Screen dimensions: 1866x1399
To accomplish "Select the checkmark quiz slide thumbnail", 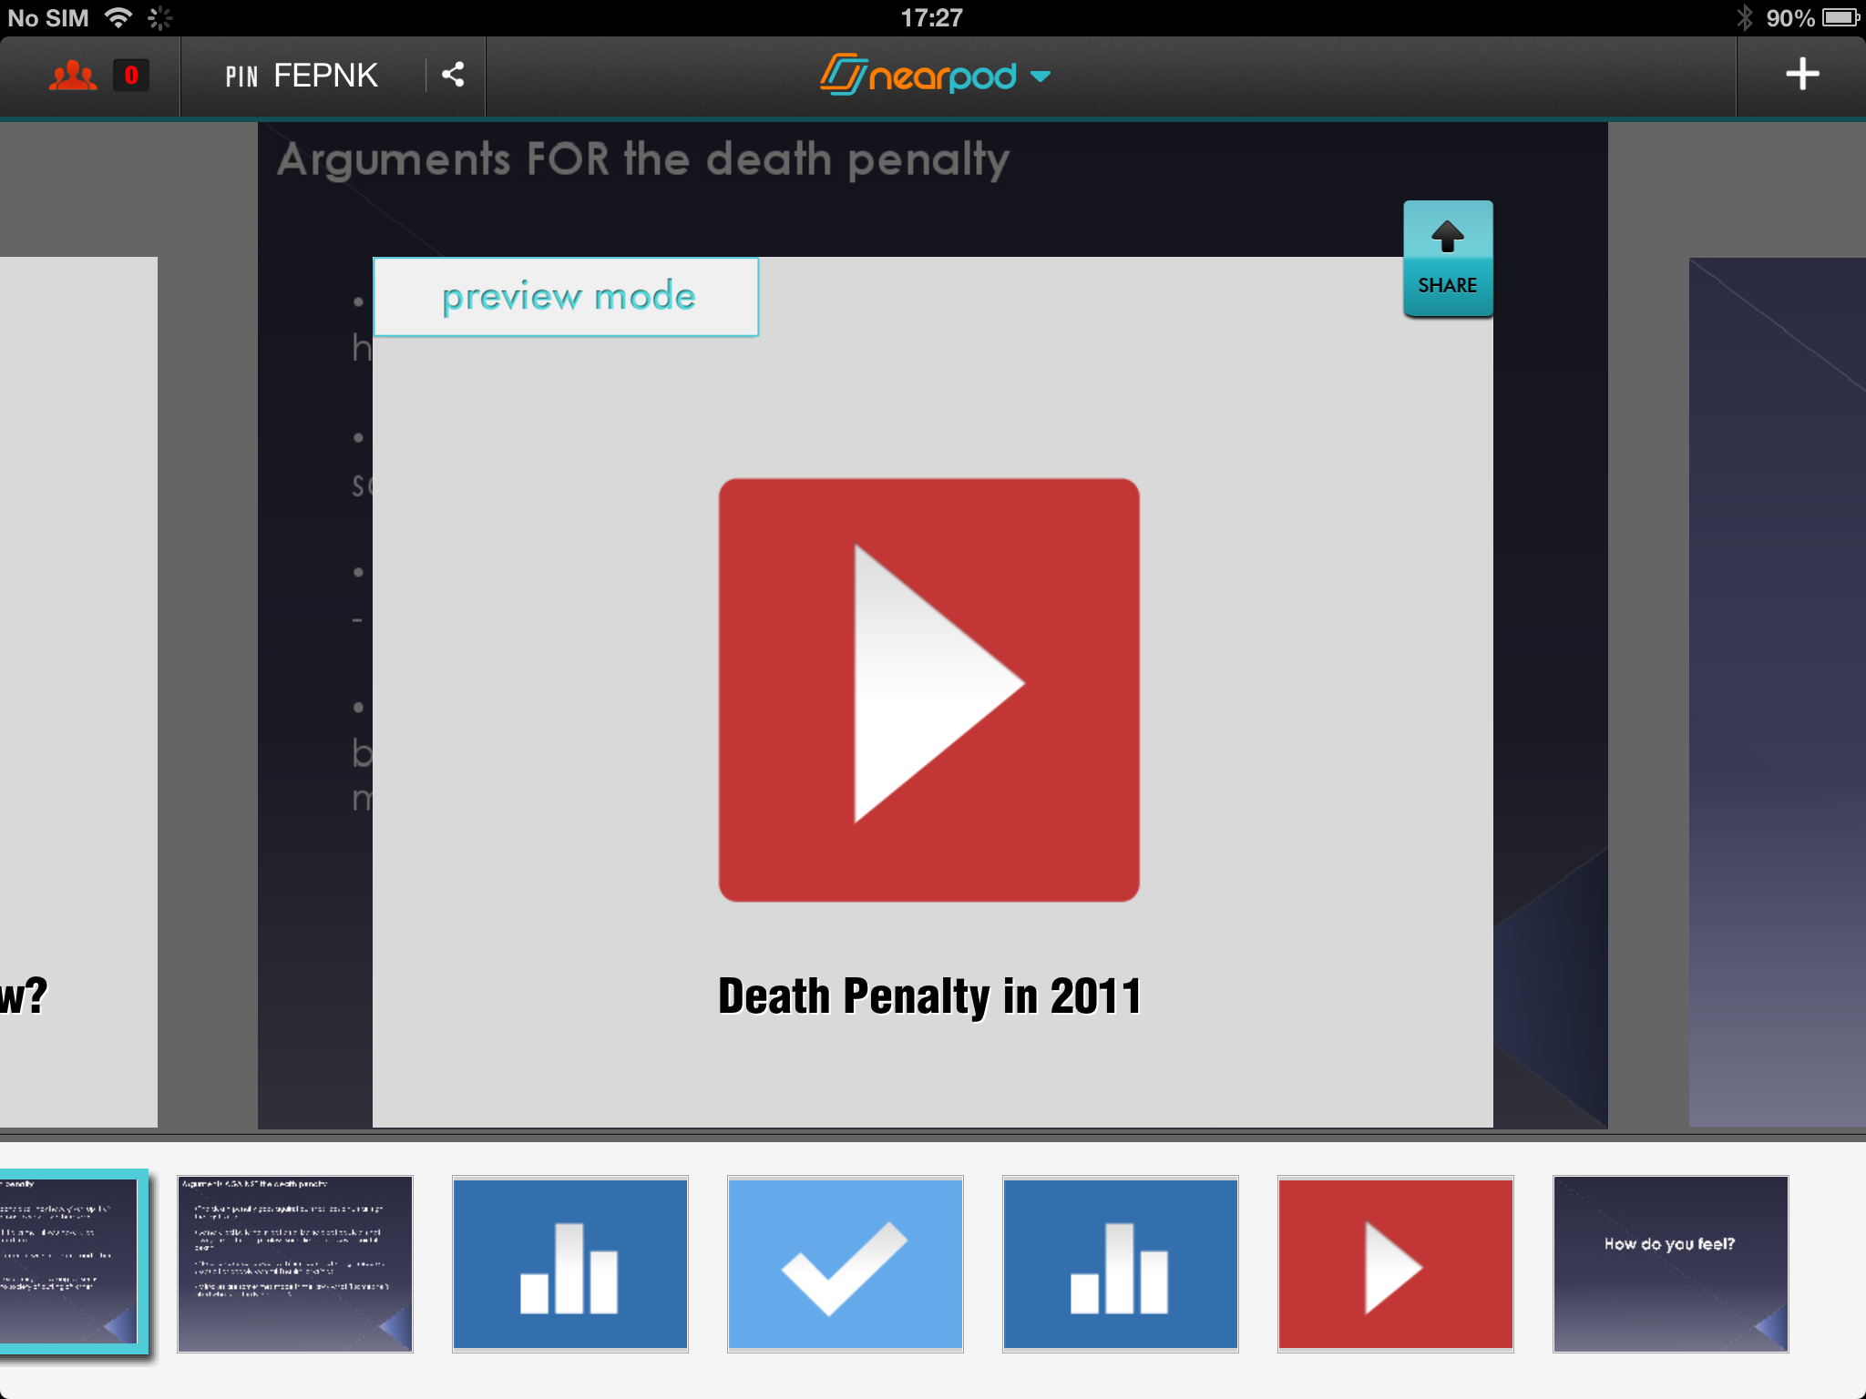I will coord(846,1263).
